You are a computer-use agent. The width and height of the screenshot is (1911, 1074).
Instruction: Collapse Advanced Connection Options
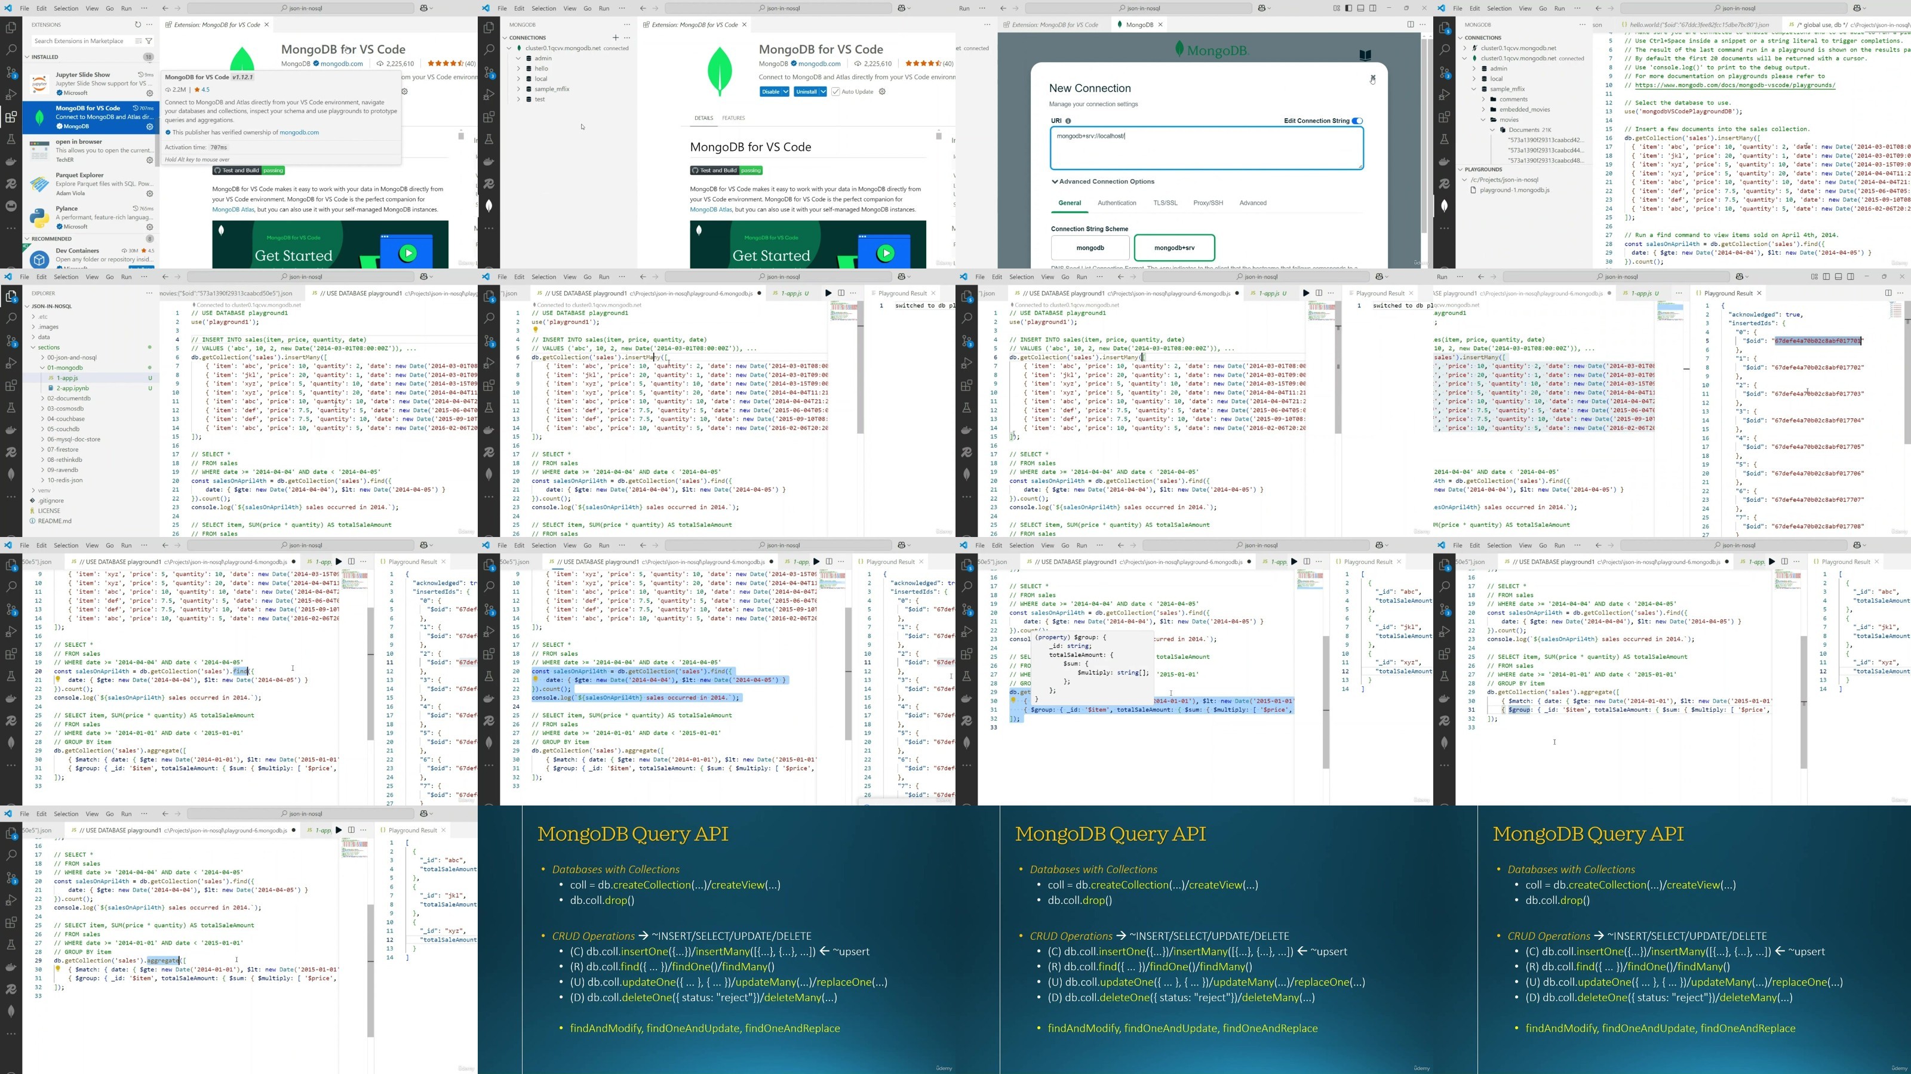coord(1102,181)
